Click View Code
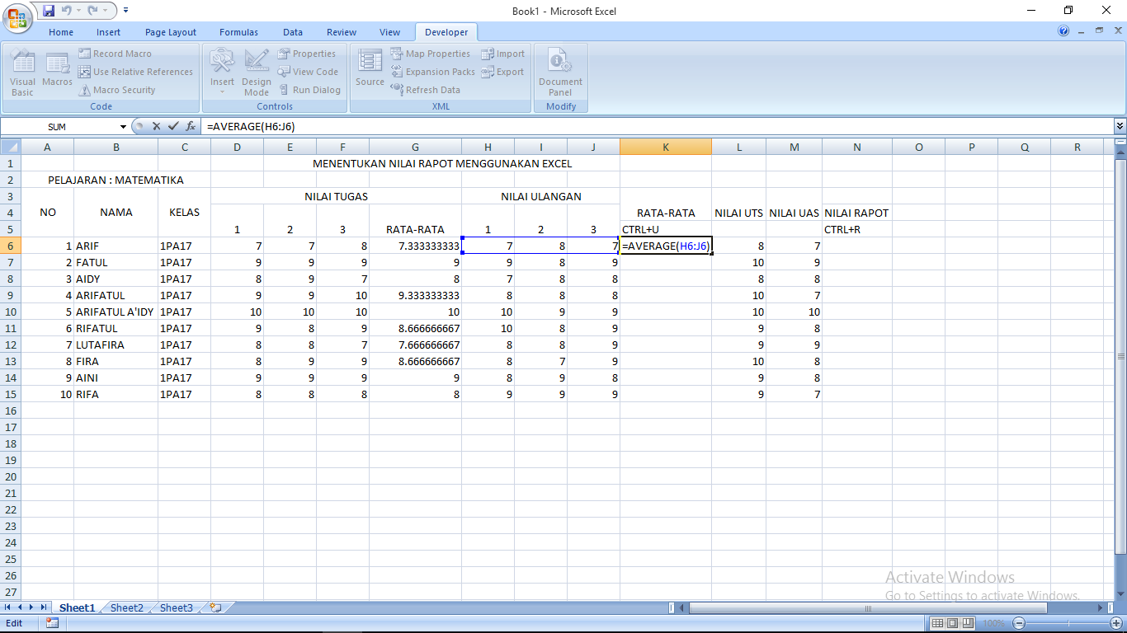This screenshot has height=633, width=1127. click(x=308, y=72)
